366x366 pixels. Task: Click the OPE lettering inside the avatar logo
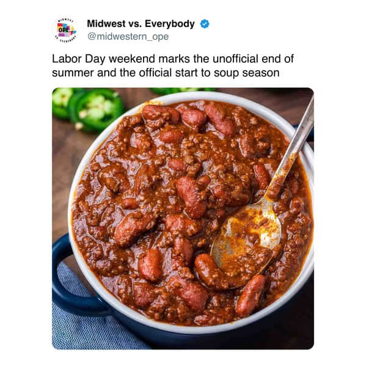pyautogui.click(x=64, y=30)
